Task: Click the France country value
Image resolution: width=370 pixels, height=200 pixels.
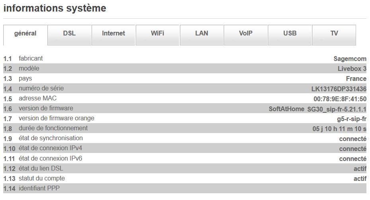Action: (356, 78)
